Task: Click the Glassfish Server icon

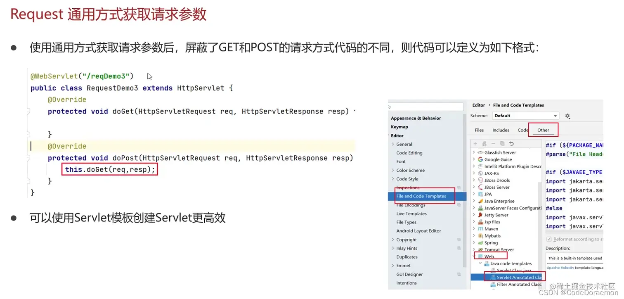Action: coord(480,152)
